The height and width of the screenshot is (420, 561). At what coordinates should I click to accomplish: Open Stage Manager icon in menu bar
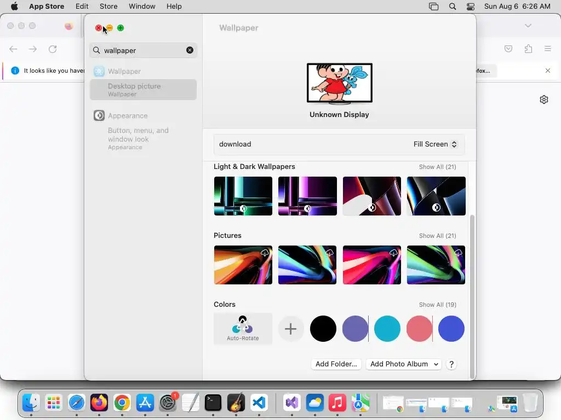point(434,6)
